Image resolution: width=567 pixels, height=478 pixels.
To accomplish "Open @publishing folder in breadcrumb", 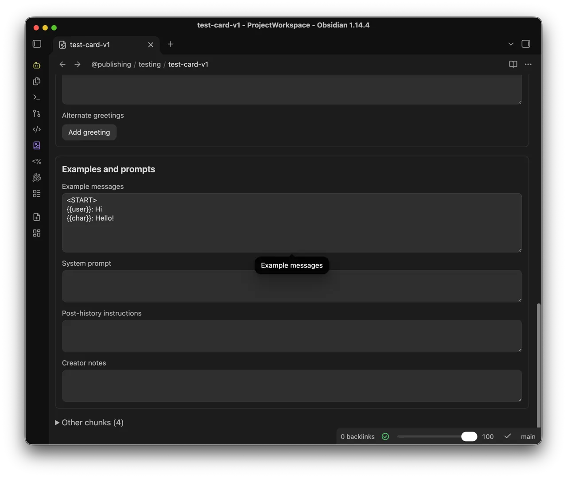I will [111, 64].
